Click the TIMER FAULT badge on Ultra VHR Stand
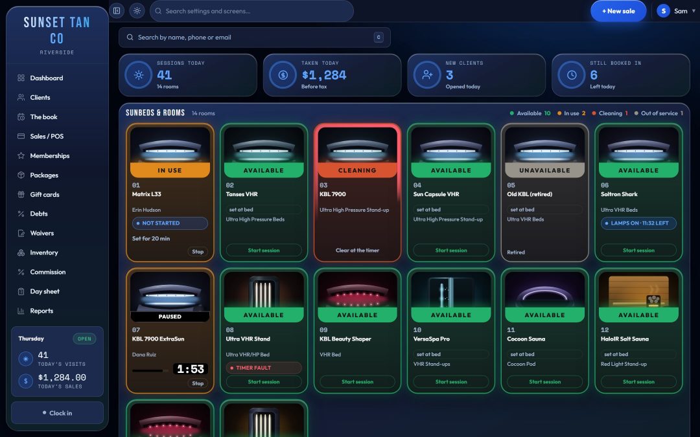The width and height of the screenshot is (700, 437). pos(264,368)
